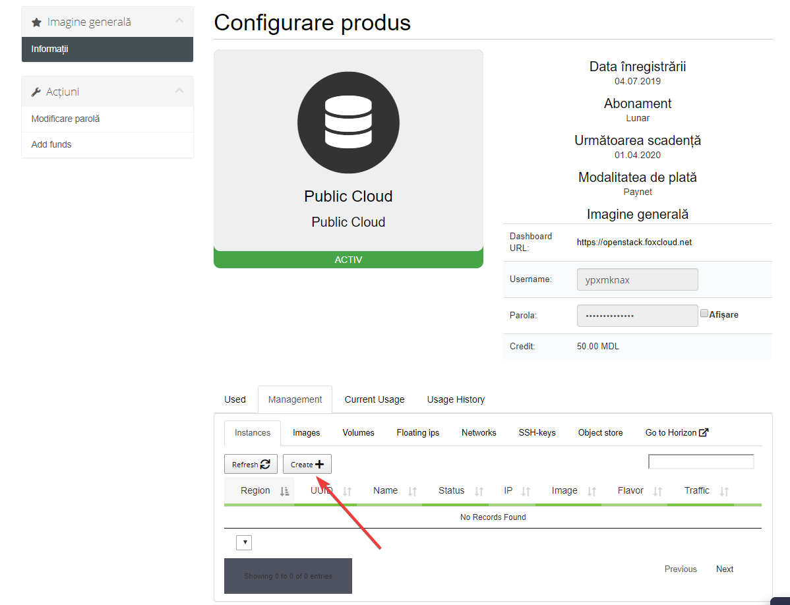Refresh the instances list

[x=251, y=465]
